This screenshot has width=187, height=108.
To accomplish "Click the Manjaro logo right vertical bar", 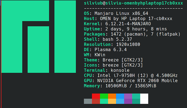I will 65,36.
